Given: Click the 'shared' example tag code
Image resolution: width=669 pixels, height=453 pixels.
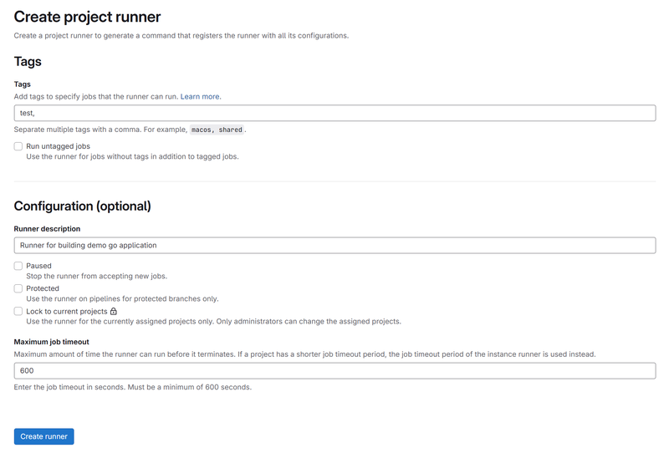Looking at the screenshot, I should 230,130.
